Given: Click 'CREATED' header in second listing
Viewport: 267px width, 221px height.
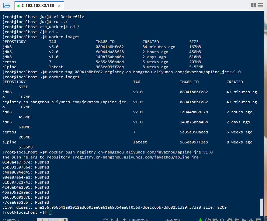Looking at the screenshot, I should click(x=235, y=82).
